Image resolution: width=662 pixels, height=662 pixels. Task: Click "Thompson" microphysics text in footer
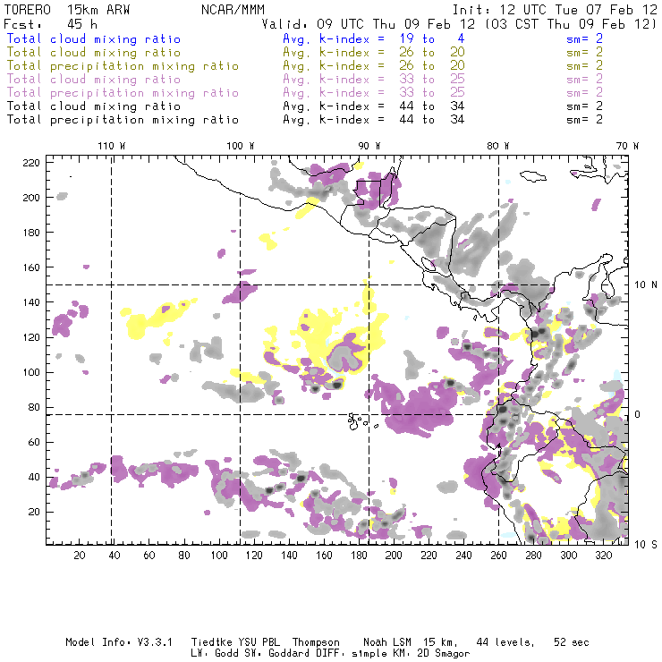[x=316, y=642]
